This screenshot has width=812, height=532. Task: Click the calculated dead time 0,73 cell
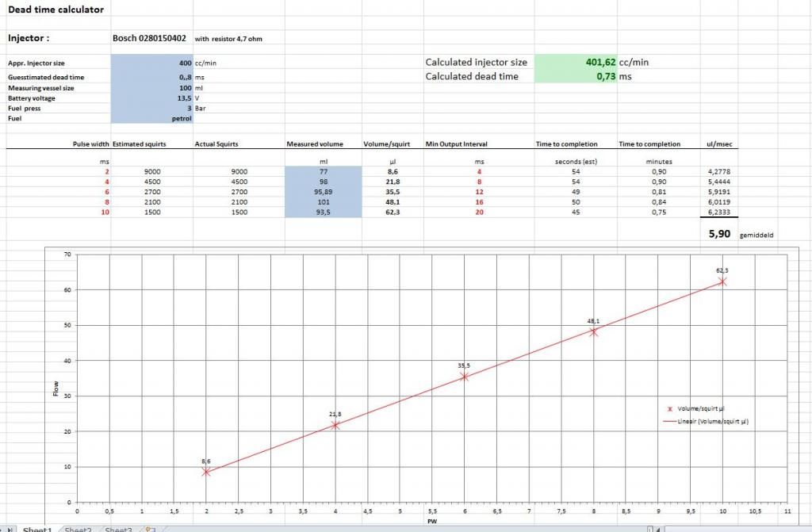coord(576,76)
